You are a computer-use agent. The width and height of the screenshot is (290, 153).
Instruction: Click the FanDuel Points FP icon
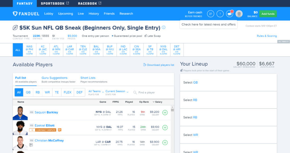[x=210, y=14]
